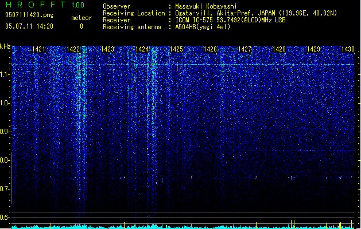Screen dimensions: 361x229
Task: Click the kHz axis unit label
Action: (5, 46)
